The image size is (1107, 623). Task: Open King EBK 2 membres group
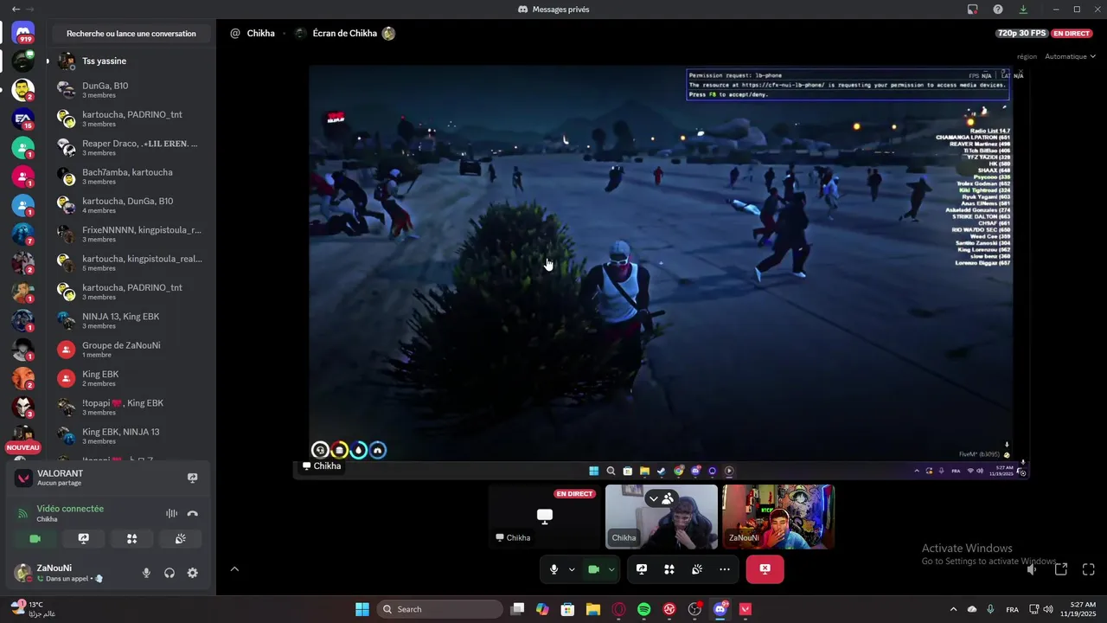130,378
